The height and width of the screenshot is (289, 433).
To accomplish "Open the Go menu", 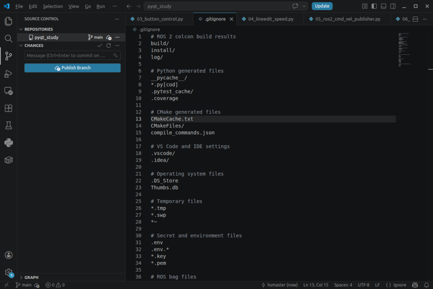I will coord(88,6).
